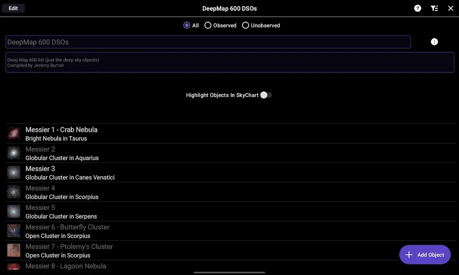Click the Messier 1 Crab Nebula thumbnail
Viewport: 459px width, 275px height.
click(x=13, y=134)
